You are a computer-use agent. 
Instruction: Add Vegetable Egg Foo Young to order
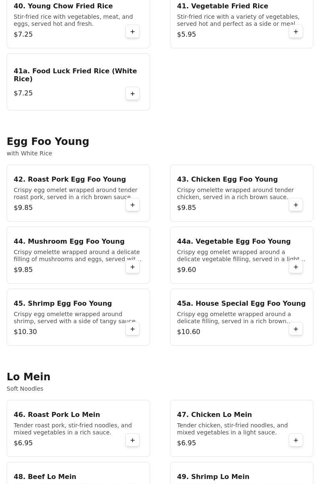(x=296, y=267)
